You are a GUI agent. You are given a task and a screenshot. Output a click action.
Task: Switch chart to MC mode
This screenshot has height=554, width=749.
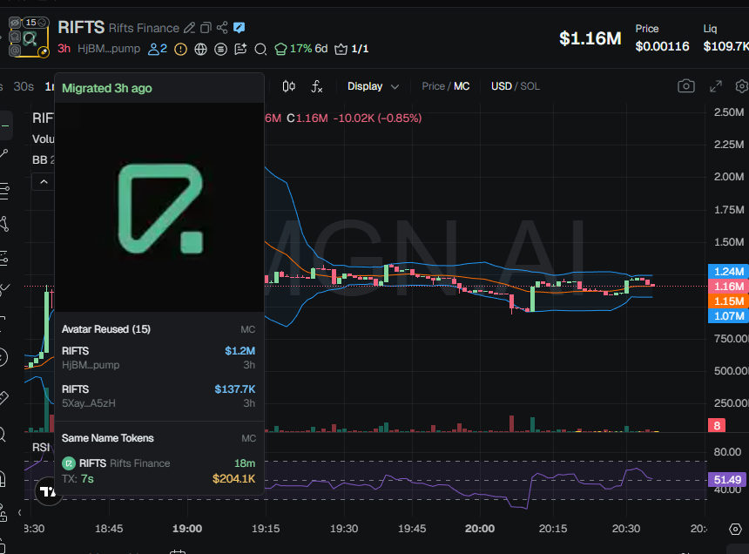pyautogui.click(x=462, y=86)
